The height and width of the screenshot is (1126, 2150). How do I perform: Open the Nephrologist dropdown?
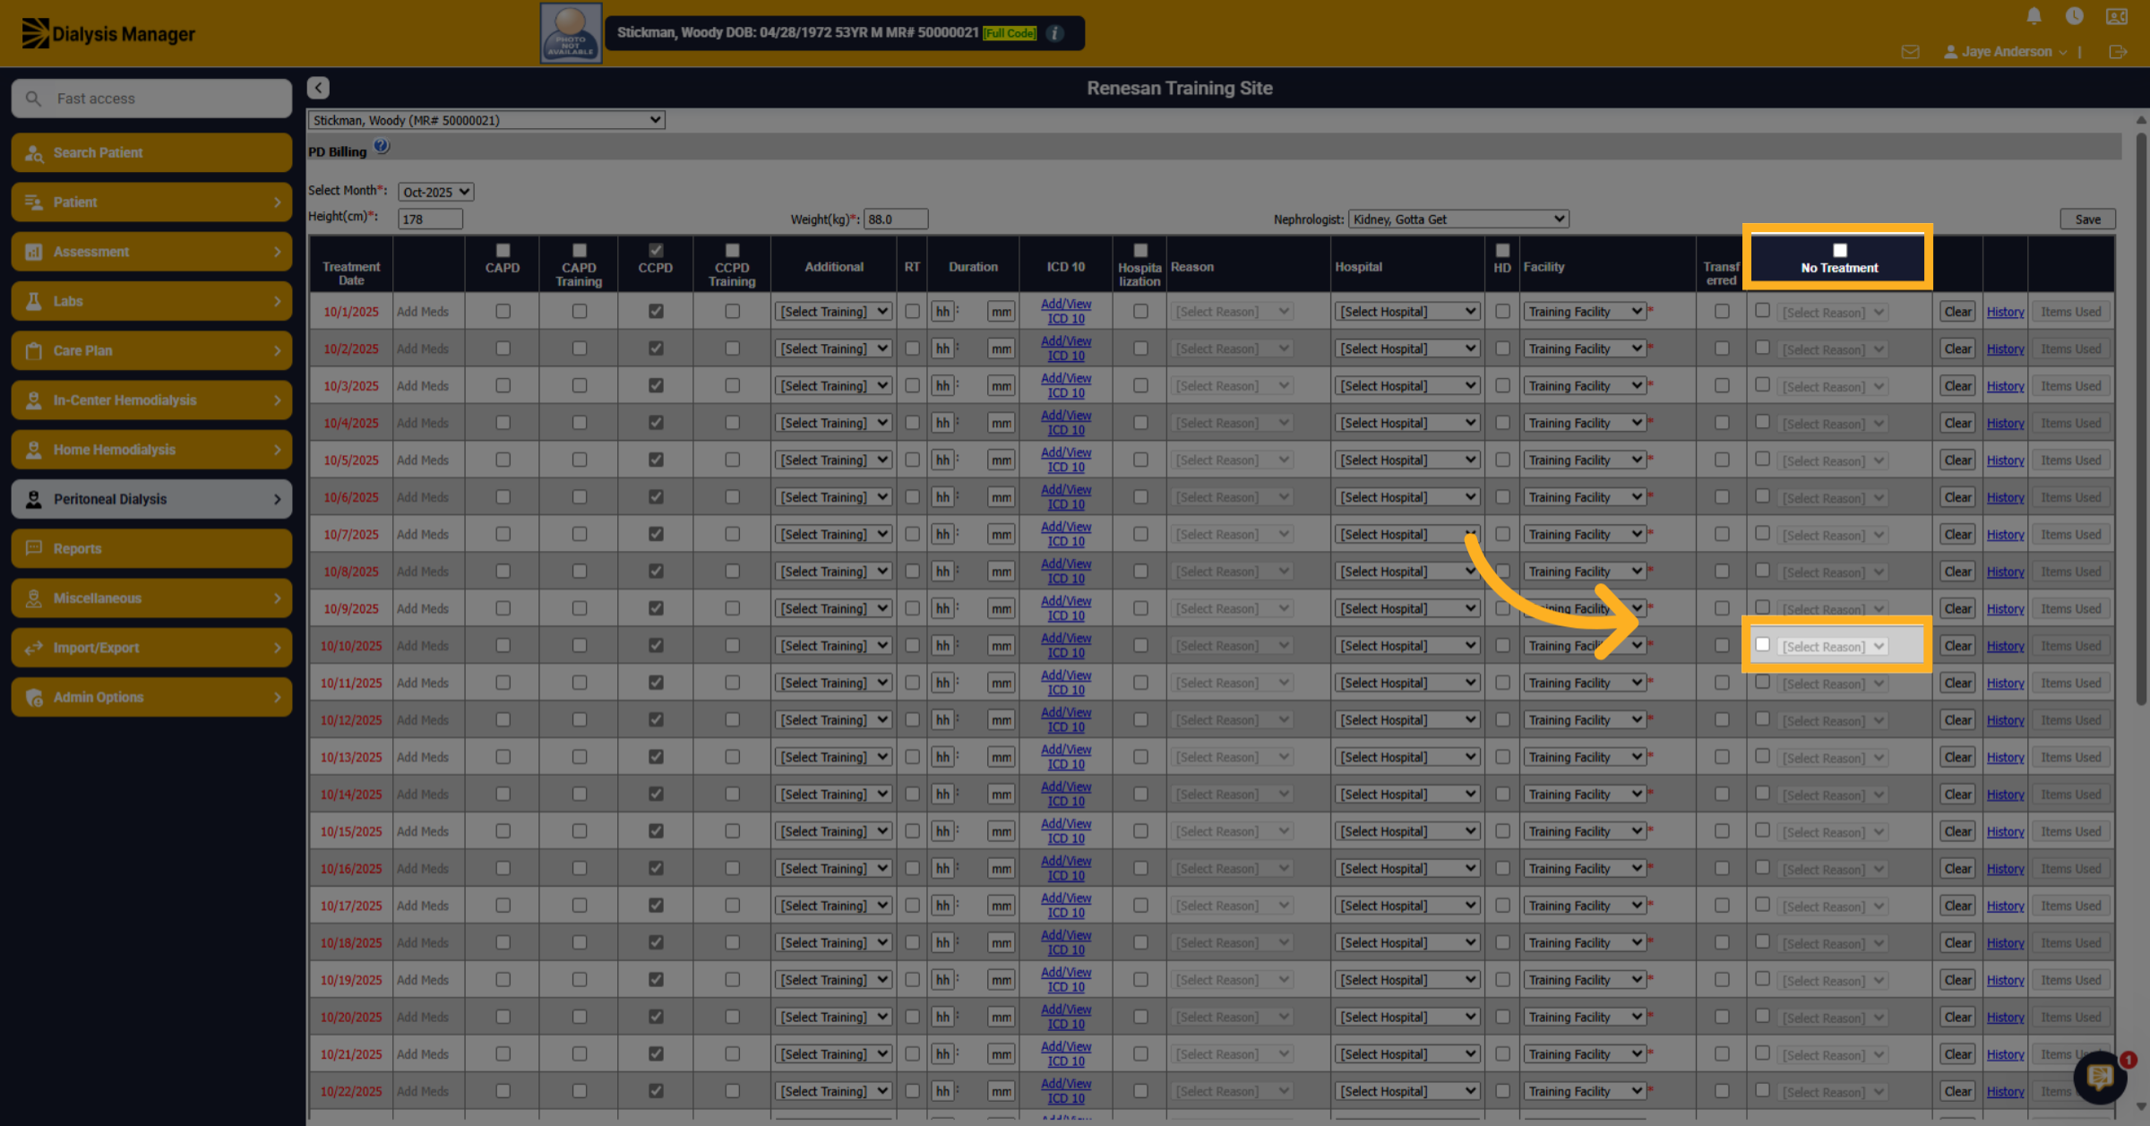(x=1458, y=219)
